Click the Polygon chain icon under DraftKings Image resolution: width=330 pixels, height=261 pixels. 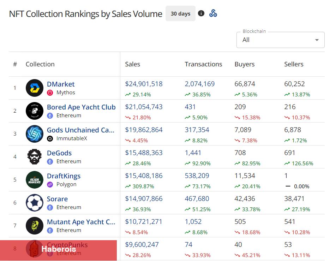(x=50, y=184)
